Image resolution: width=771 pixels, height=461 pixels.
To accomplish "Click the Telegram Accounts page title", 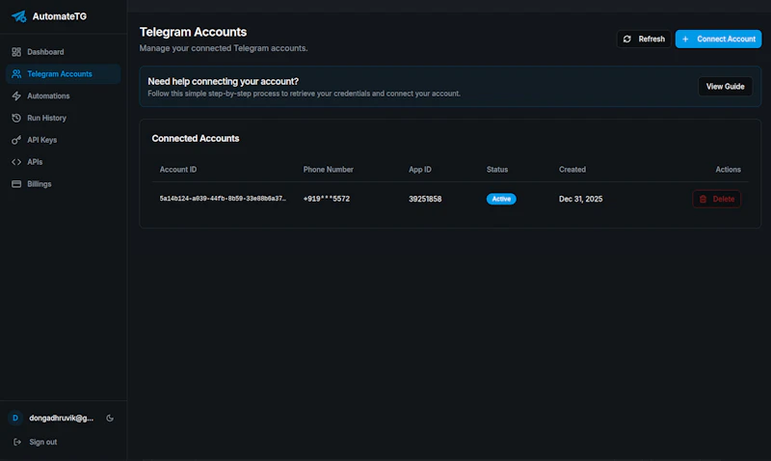I will click(194, 32).
